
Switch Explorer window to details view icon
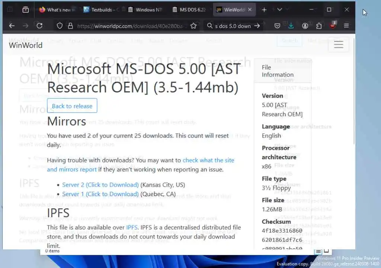[318, 252]
